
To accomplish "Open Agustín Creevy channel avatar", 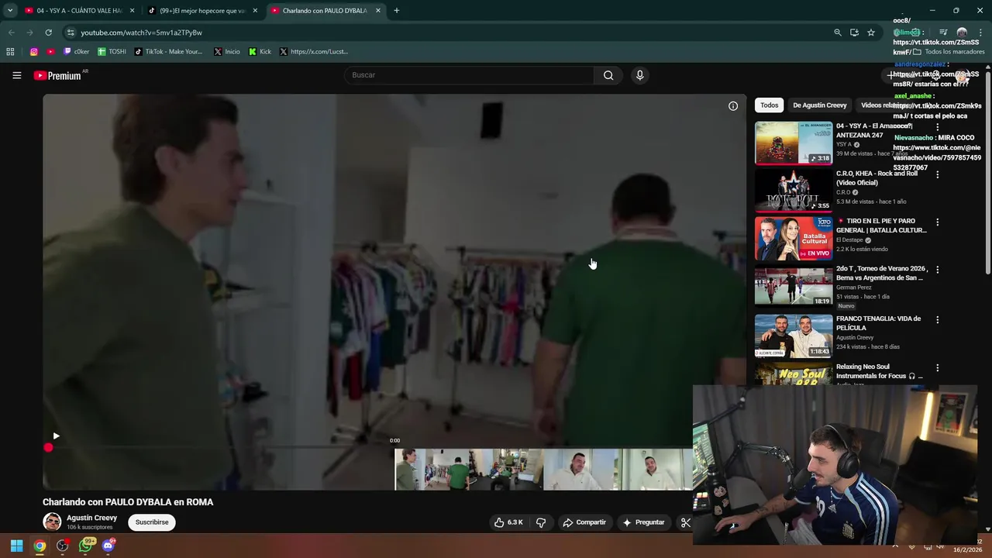I will click(52, 522).
